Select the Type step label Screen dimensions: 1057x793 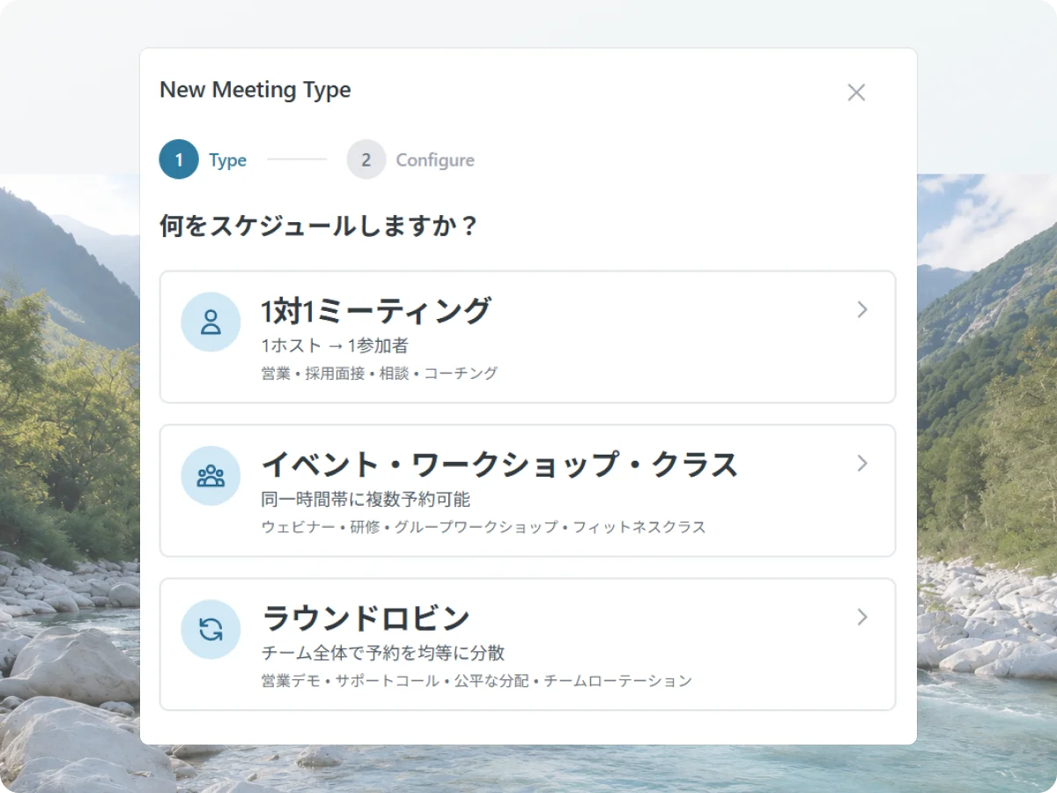[227, 160]
